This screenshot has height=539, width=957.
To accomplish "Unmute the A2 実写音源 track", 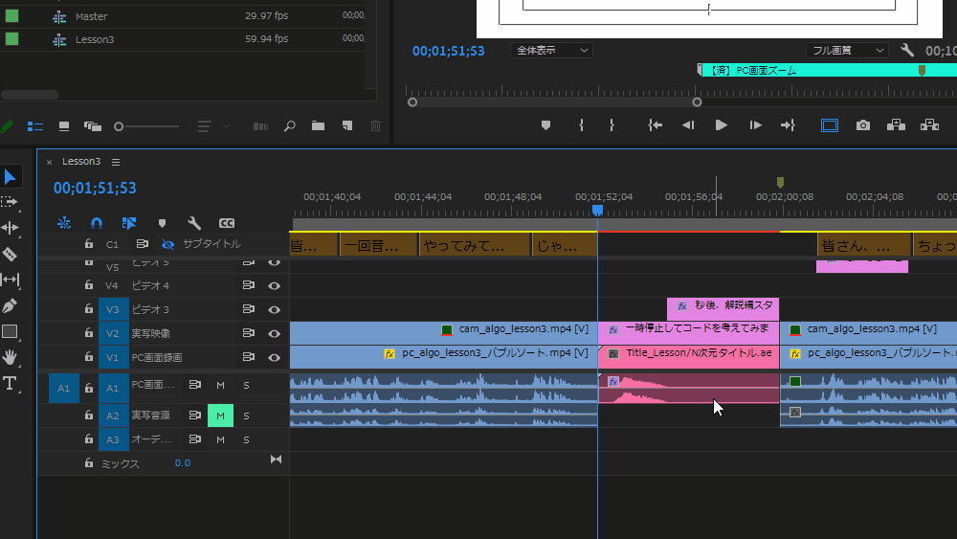I will click(x=220, y=415).
